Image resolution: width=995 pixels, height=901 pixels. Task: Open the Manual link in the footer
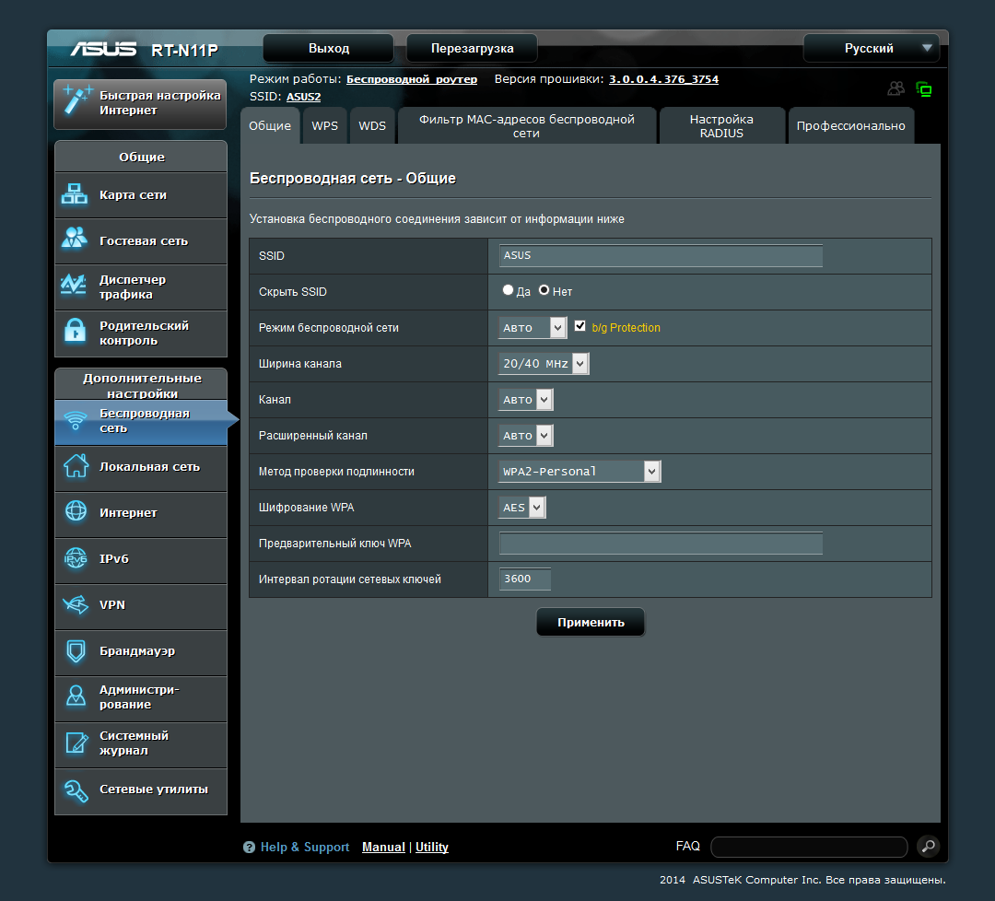(383, 847)
